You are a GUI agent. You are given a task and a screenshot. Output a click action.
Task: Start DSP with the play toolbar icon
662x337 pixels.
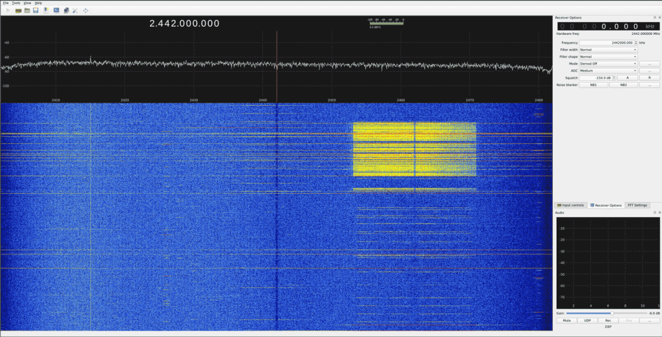click(8, 10)
